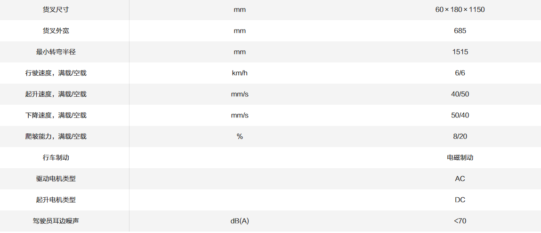Click the 货叉尺寸 row label
Image resolution: width=541 pixels, height=233 pixels.
(x=56, y=9)
